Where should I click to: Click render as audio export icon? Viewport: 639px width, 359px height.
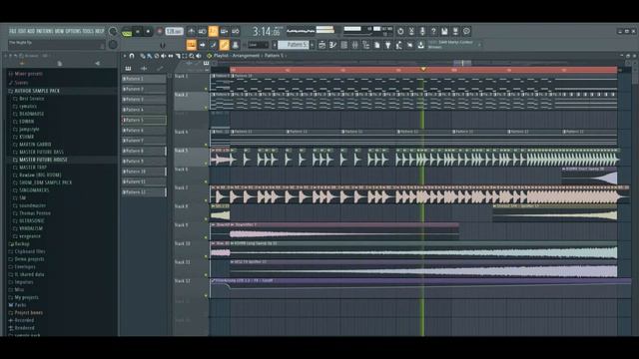pos(455,31)
